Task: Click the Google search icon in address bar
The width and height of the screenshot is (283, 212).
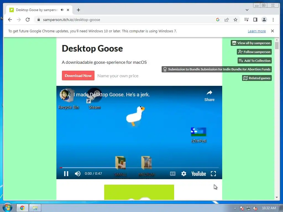Action: (218, 20)
